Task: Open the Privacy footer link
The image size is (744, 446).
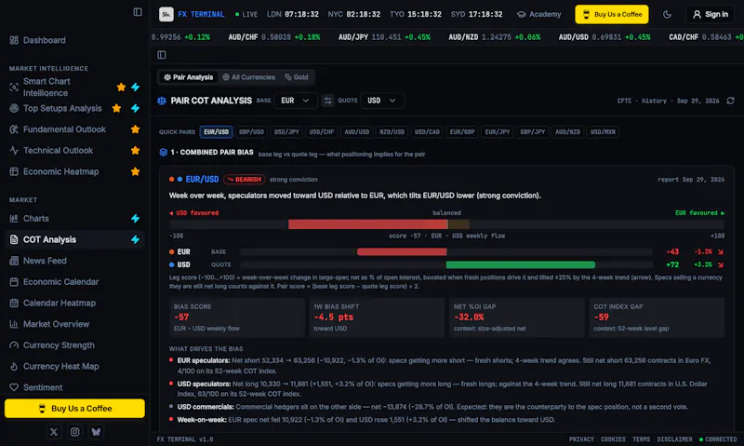Action: click(x=581, y=439)
